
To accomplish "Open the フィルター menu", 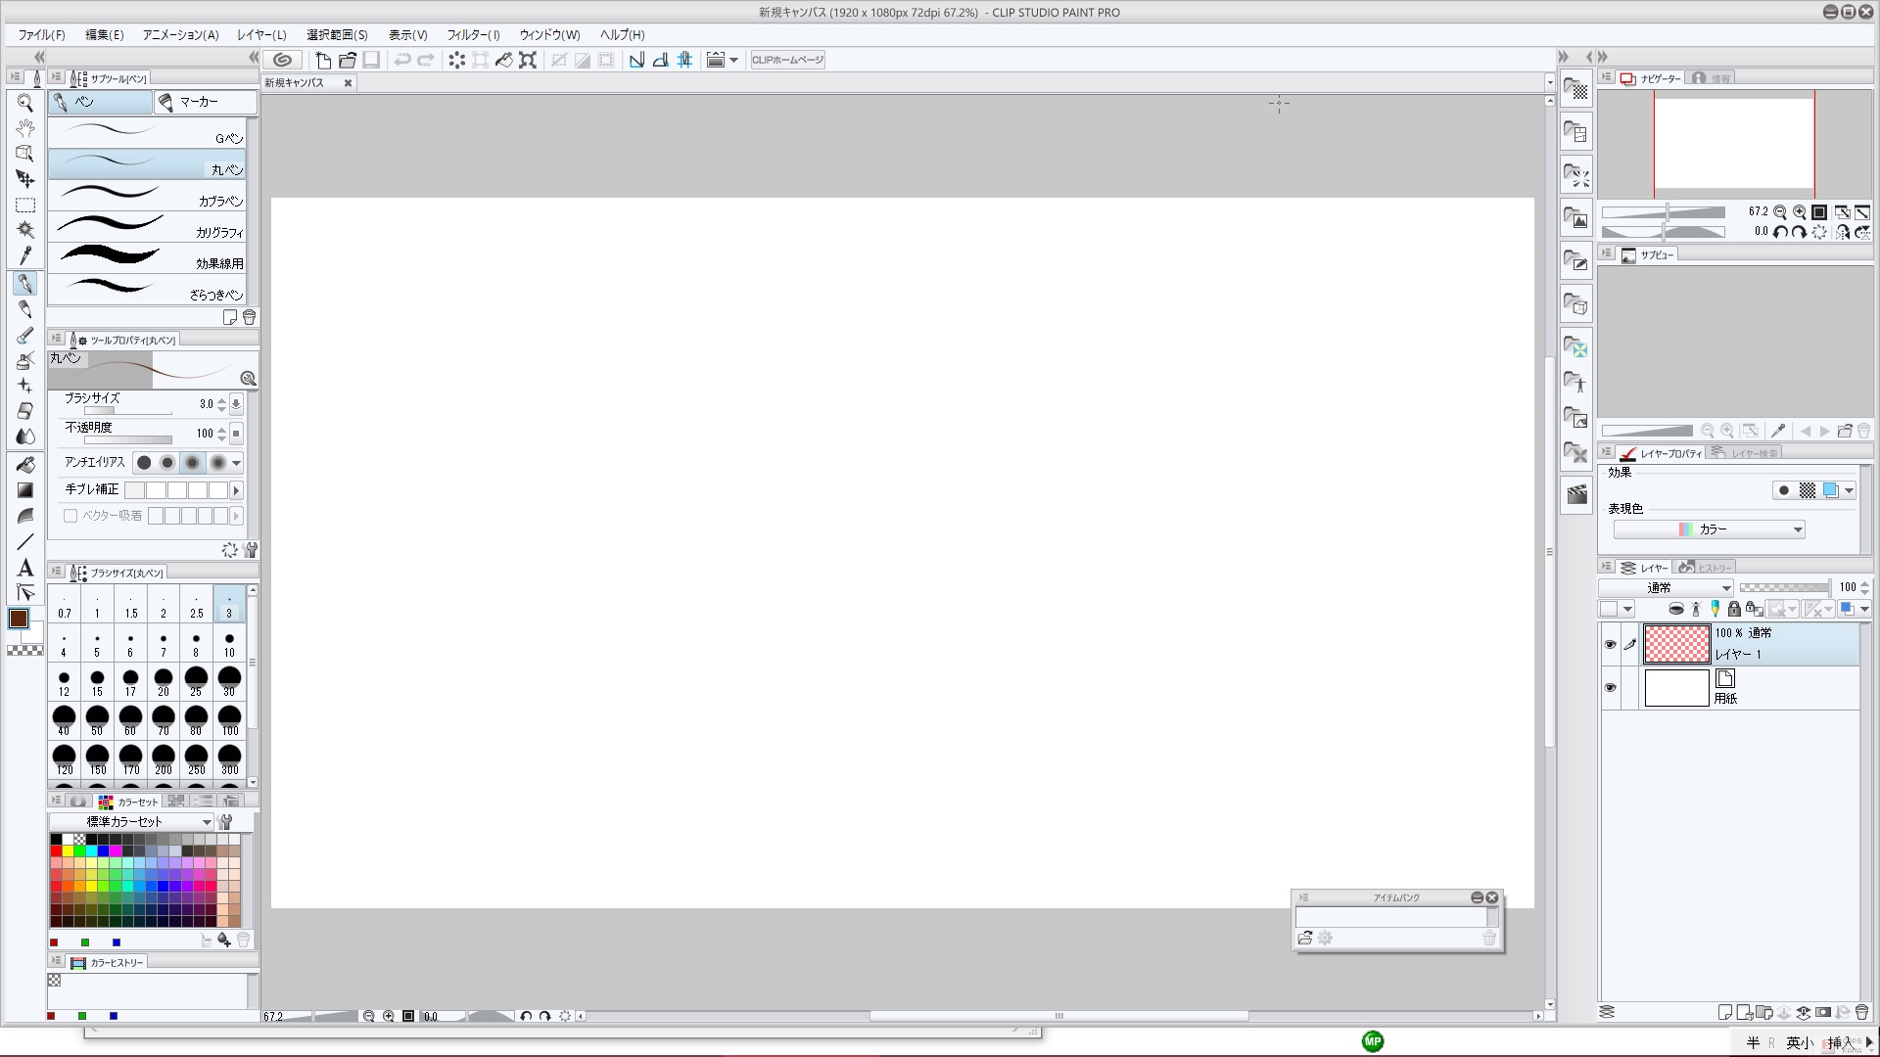I will click(x=473, y=34).
